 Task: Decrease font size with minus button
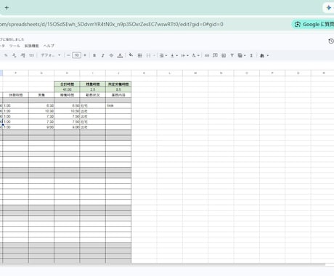point(68,55)
